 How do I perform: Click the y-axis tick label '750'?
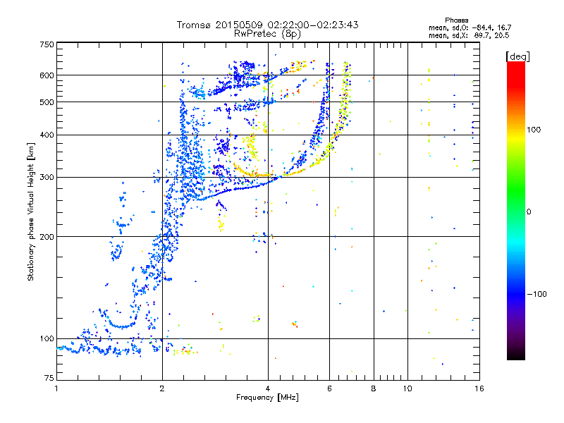(47, 44)
